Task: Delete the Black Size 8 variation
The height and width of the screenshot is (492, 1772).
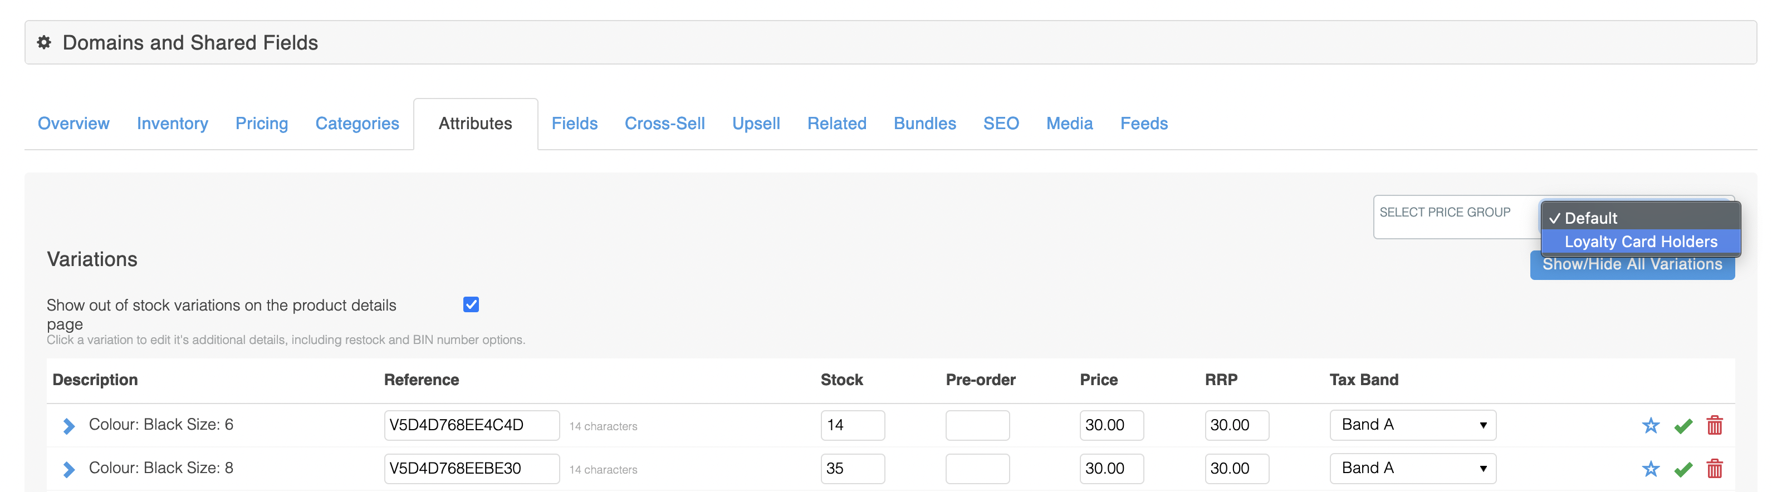Action: [x=1714, y=469]
